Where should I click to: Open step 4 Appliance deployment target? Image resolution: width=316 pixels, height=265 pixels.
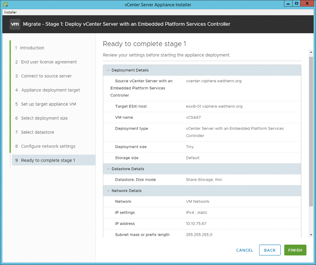click(48, 90)
